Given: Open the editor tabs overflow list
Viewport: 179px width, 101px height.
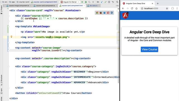Looking at the screenshot, I should 117,6.
